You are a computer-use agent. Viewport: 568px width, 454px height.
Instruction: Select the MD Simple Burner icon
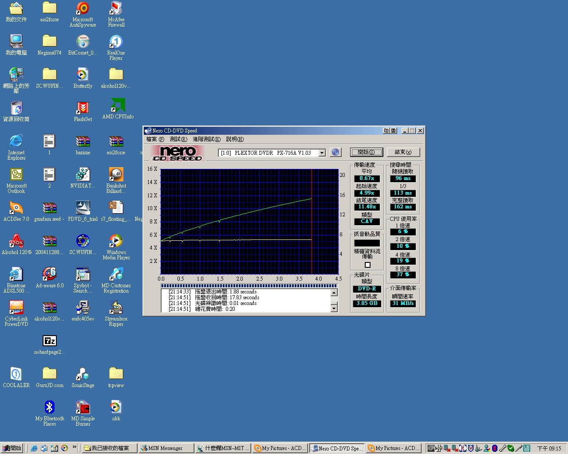point(83,413)
